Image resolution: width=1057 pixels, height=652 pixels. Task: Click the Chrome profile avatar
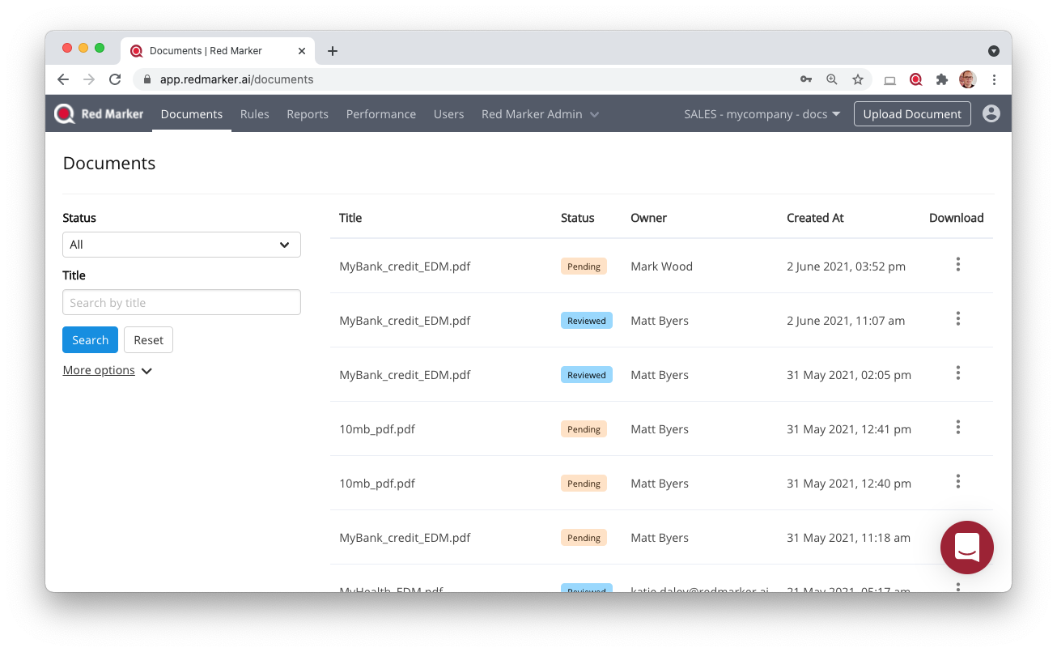(968, 79)
